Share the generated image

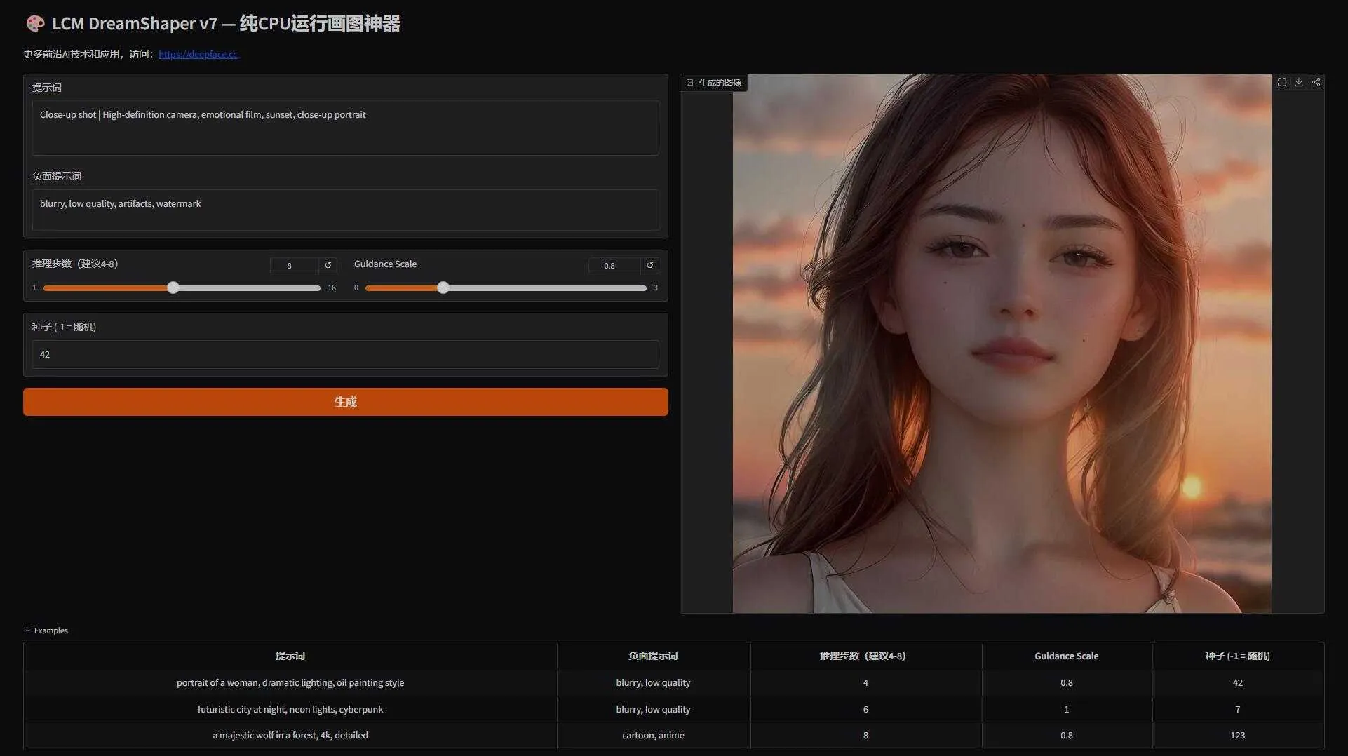tap(1316, 82)
